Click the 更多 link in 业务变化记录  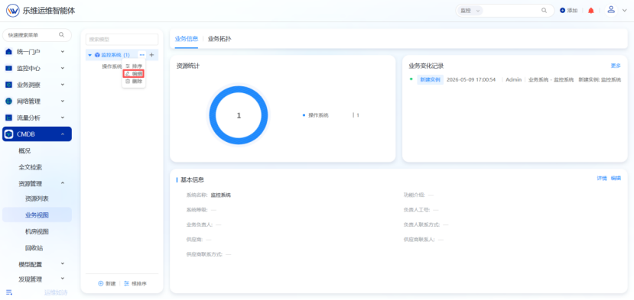point(616,66)
